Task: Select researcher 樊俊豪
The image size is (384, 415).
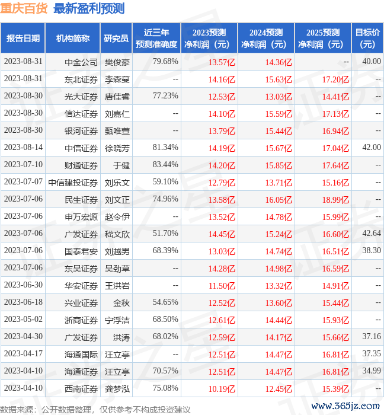Action: 117,62
